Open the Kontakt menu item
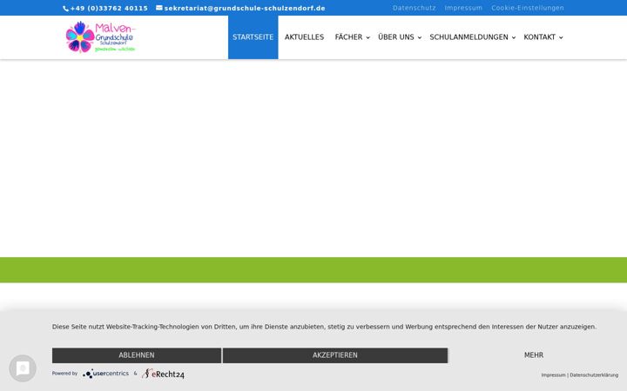The height and width of the screenshot is (391, 627). [539, 37]
